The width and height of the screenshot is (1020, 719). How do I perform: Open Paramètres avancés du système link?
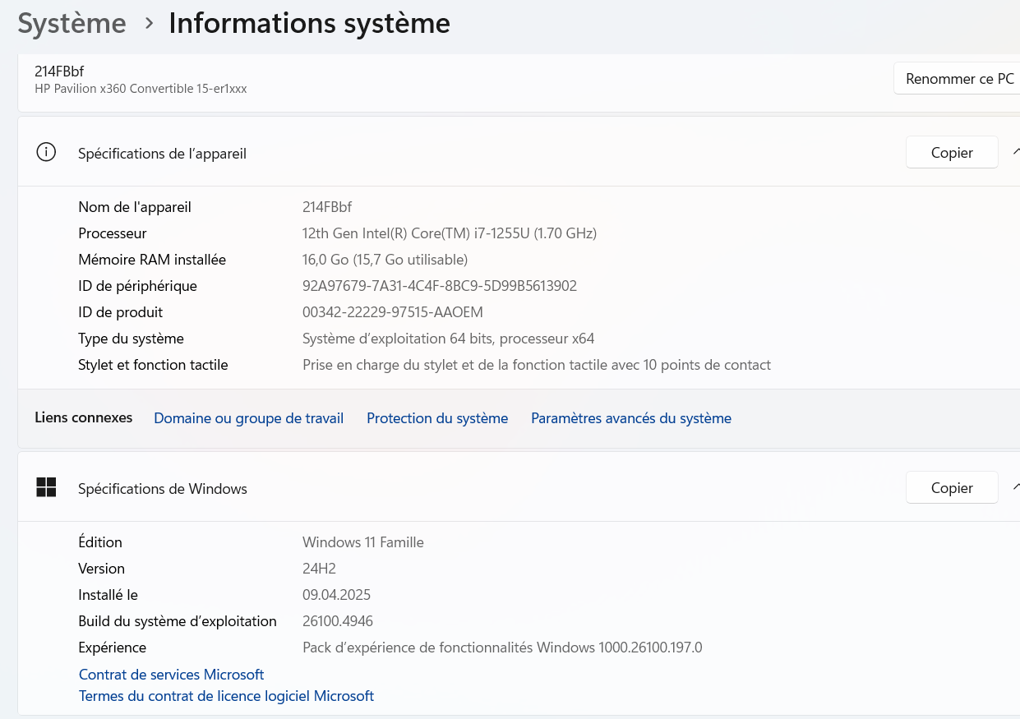point(631,418)
